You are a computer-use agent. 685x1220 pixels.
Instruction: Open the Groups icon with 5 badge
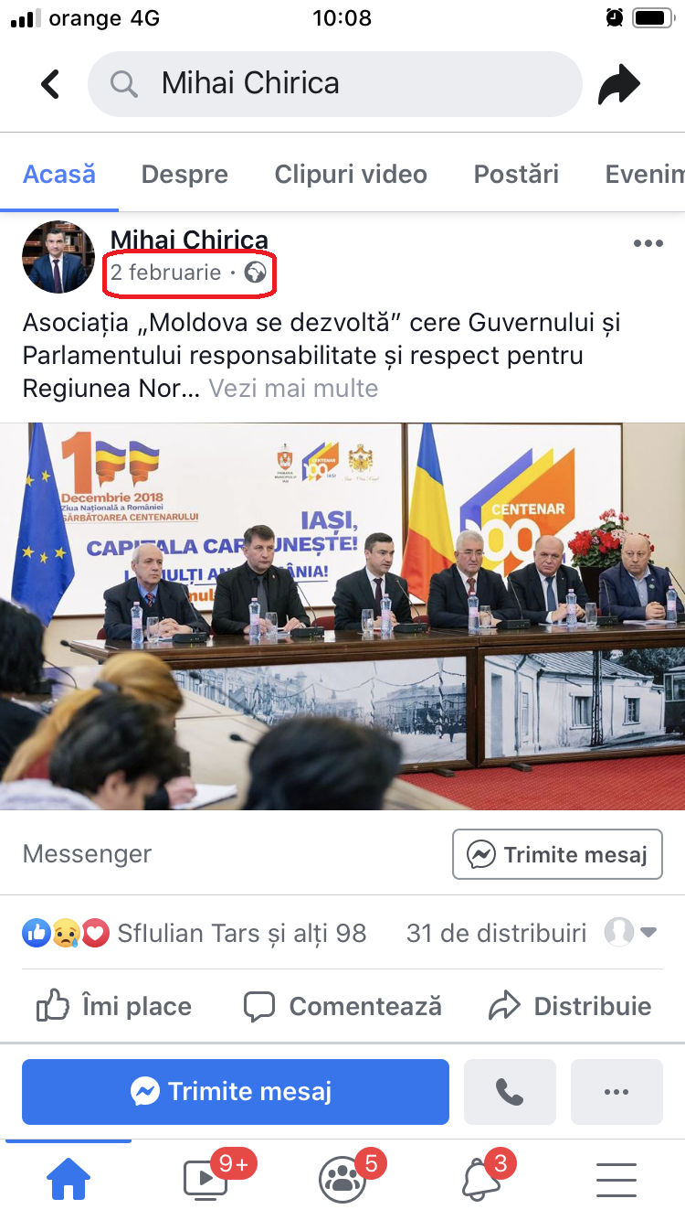pyautogui.click(x=342, y=1179)
